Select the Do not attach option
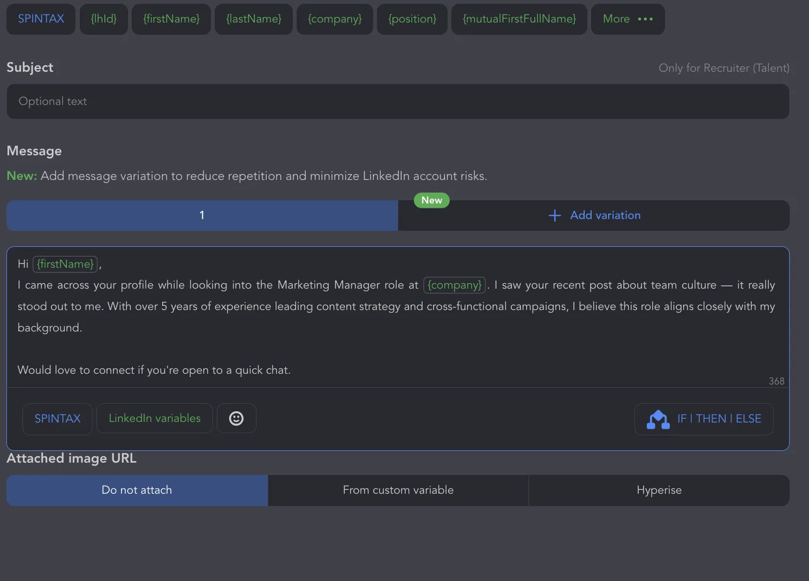809x581 pixels. click(137, 490)
